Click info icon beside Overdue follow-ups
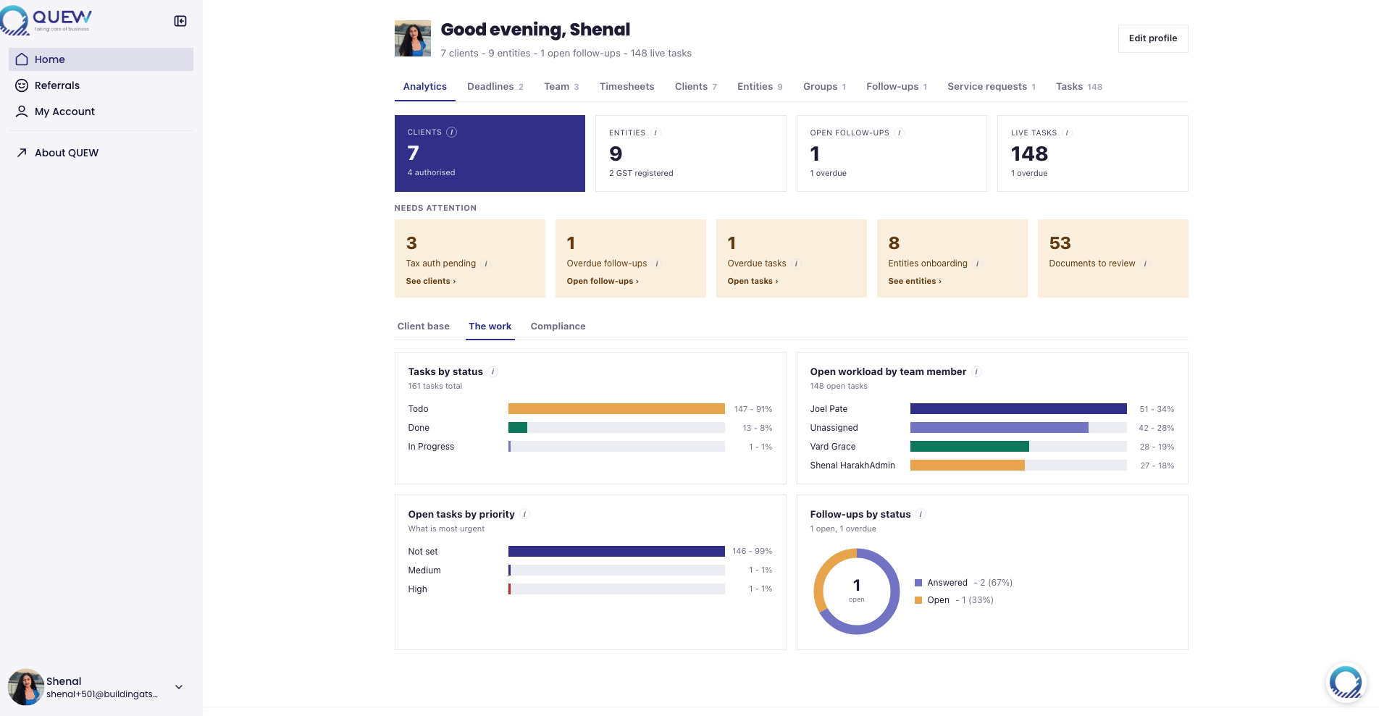This screenshot has height=716, width=1379. point(657,264)
